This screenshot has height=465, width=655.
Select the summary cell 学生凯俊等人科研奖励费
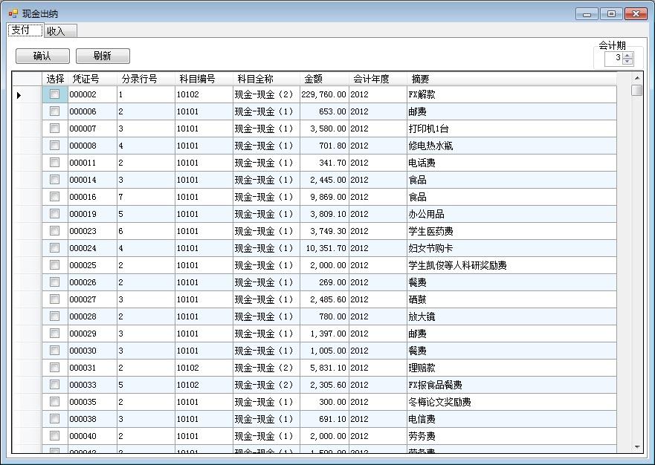[x=512, y=265]
